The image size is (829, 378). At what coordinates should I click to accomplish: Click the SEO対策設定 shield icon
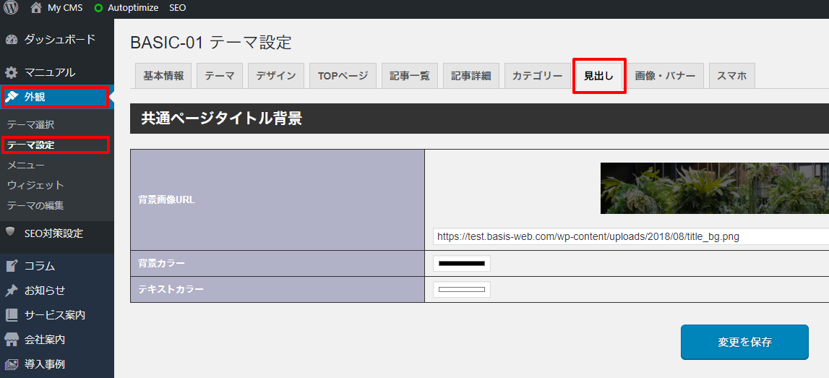[x=10, y=233]
